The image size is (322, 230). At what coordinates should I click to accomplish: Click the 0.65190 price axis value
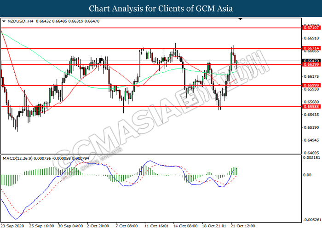coord(311,127)
